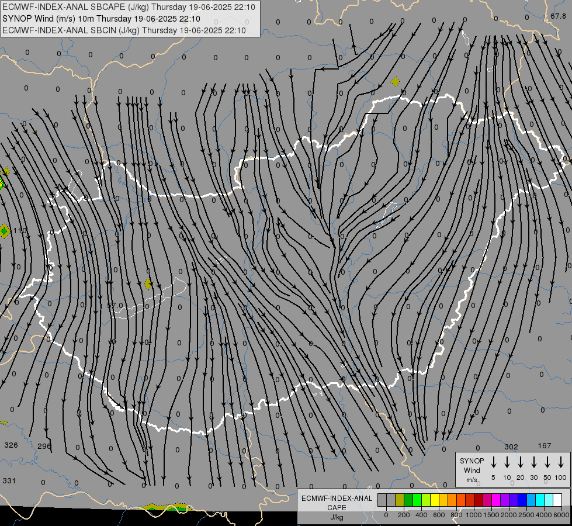Select the dark red CAPE legend swatch
This screenshot has width=572, height=526.
point(479,500)
